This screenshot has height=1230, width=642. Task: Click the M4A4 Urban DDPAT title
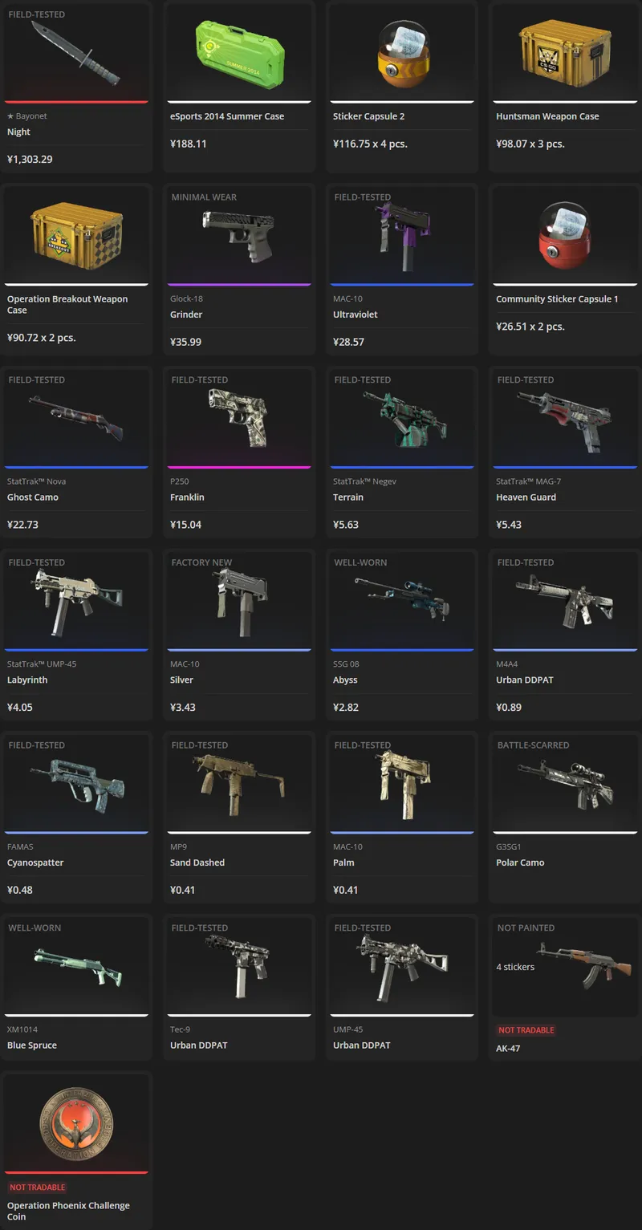click(x=525, y=680)
